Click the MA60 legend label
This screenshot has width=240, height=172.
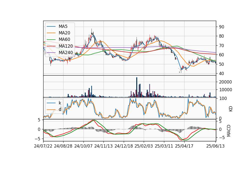pos(64,39)
